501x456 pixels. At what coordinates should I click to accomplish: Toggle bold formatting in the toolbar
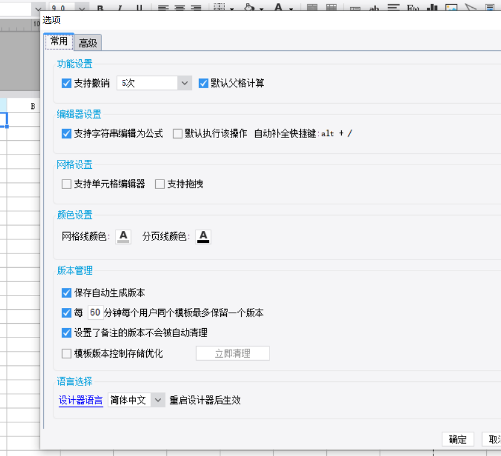(100, 8)
